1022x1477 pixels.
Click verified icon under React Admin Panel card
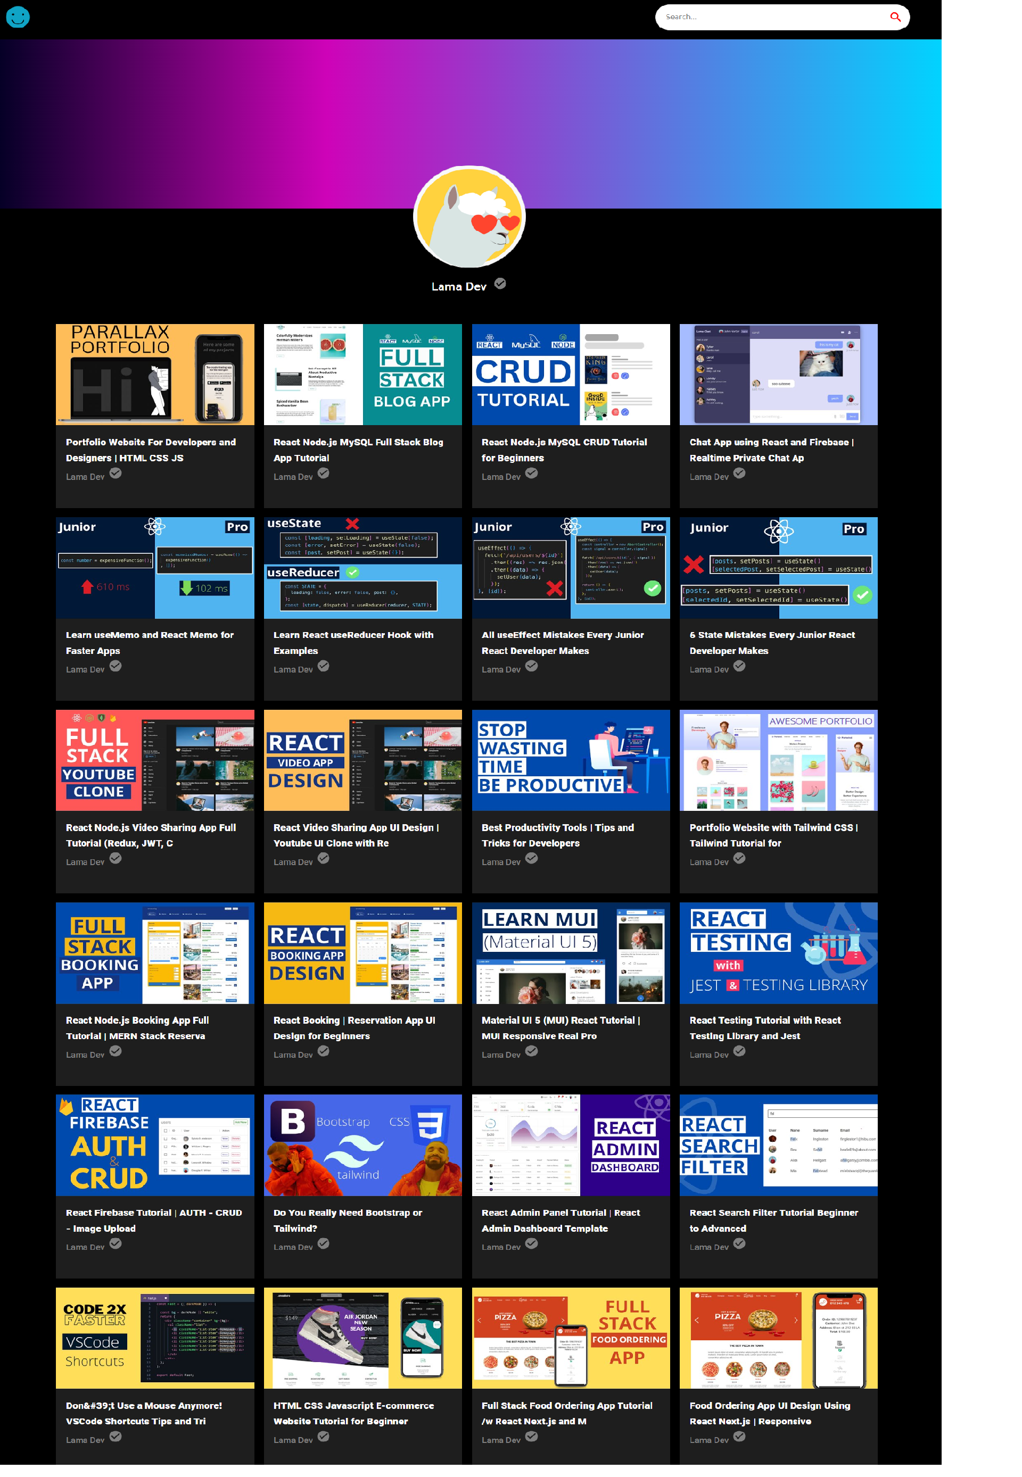(531, 1243)
